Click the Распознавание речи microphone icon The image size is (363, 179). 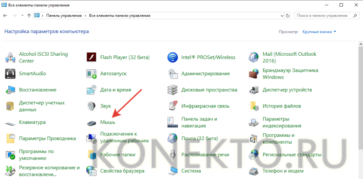pos(172,155)
